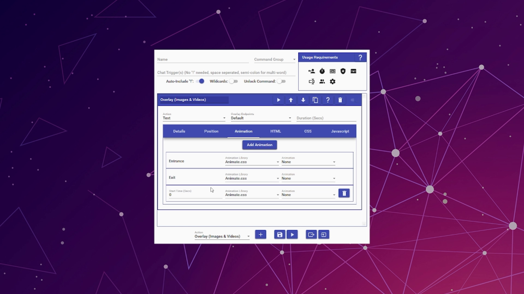Click the stopwatch cooldown requirement icon
524x294 pixels.
(322, 71)
